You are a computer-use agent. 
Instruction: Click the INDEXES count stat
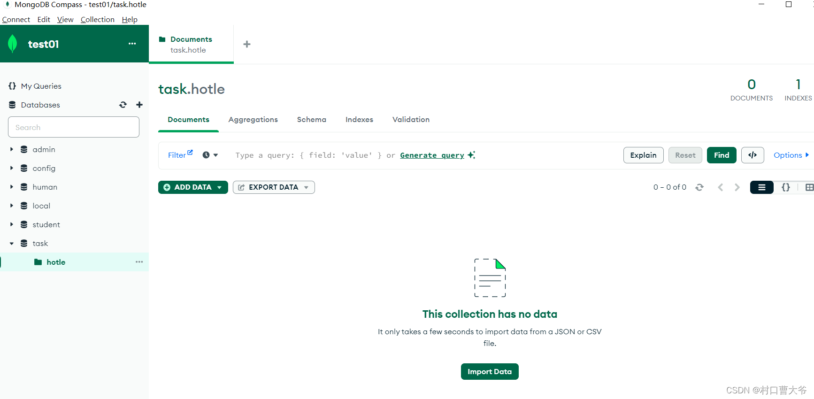(x=798, y=90)
